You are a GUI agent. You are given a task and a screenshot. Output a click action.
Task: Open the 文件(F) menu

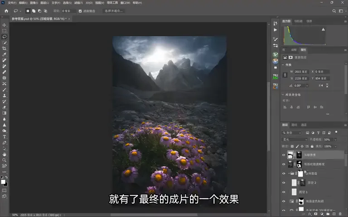[12, 3]
